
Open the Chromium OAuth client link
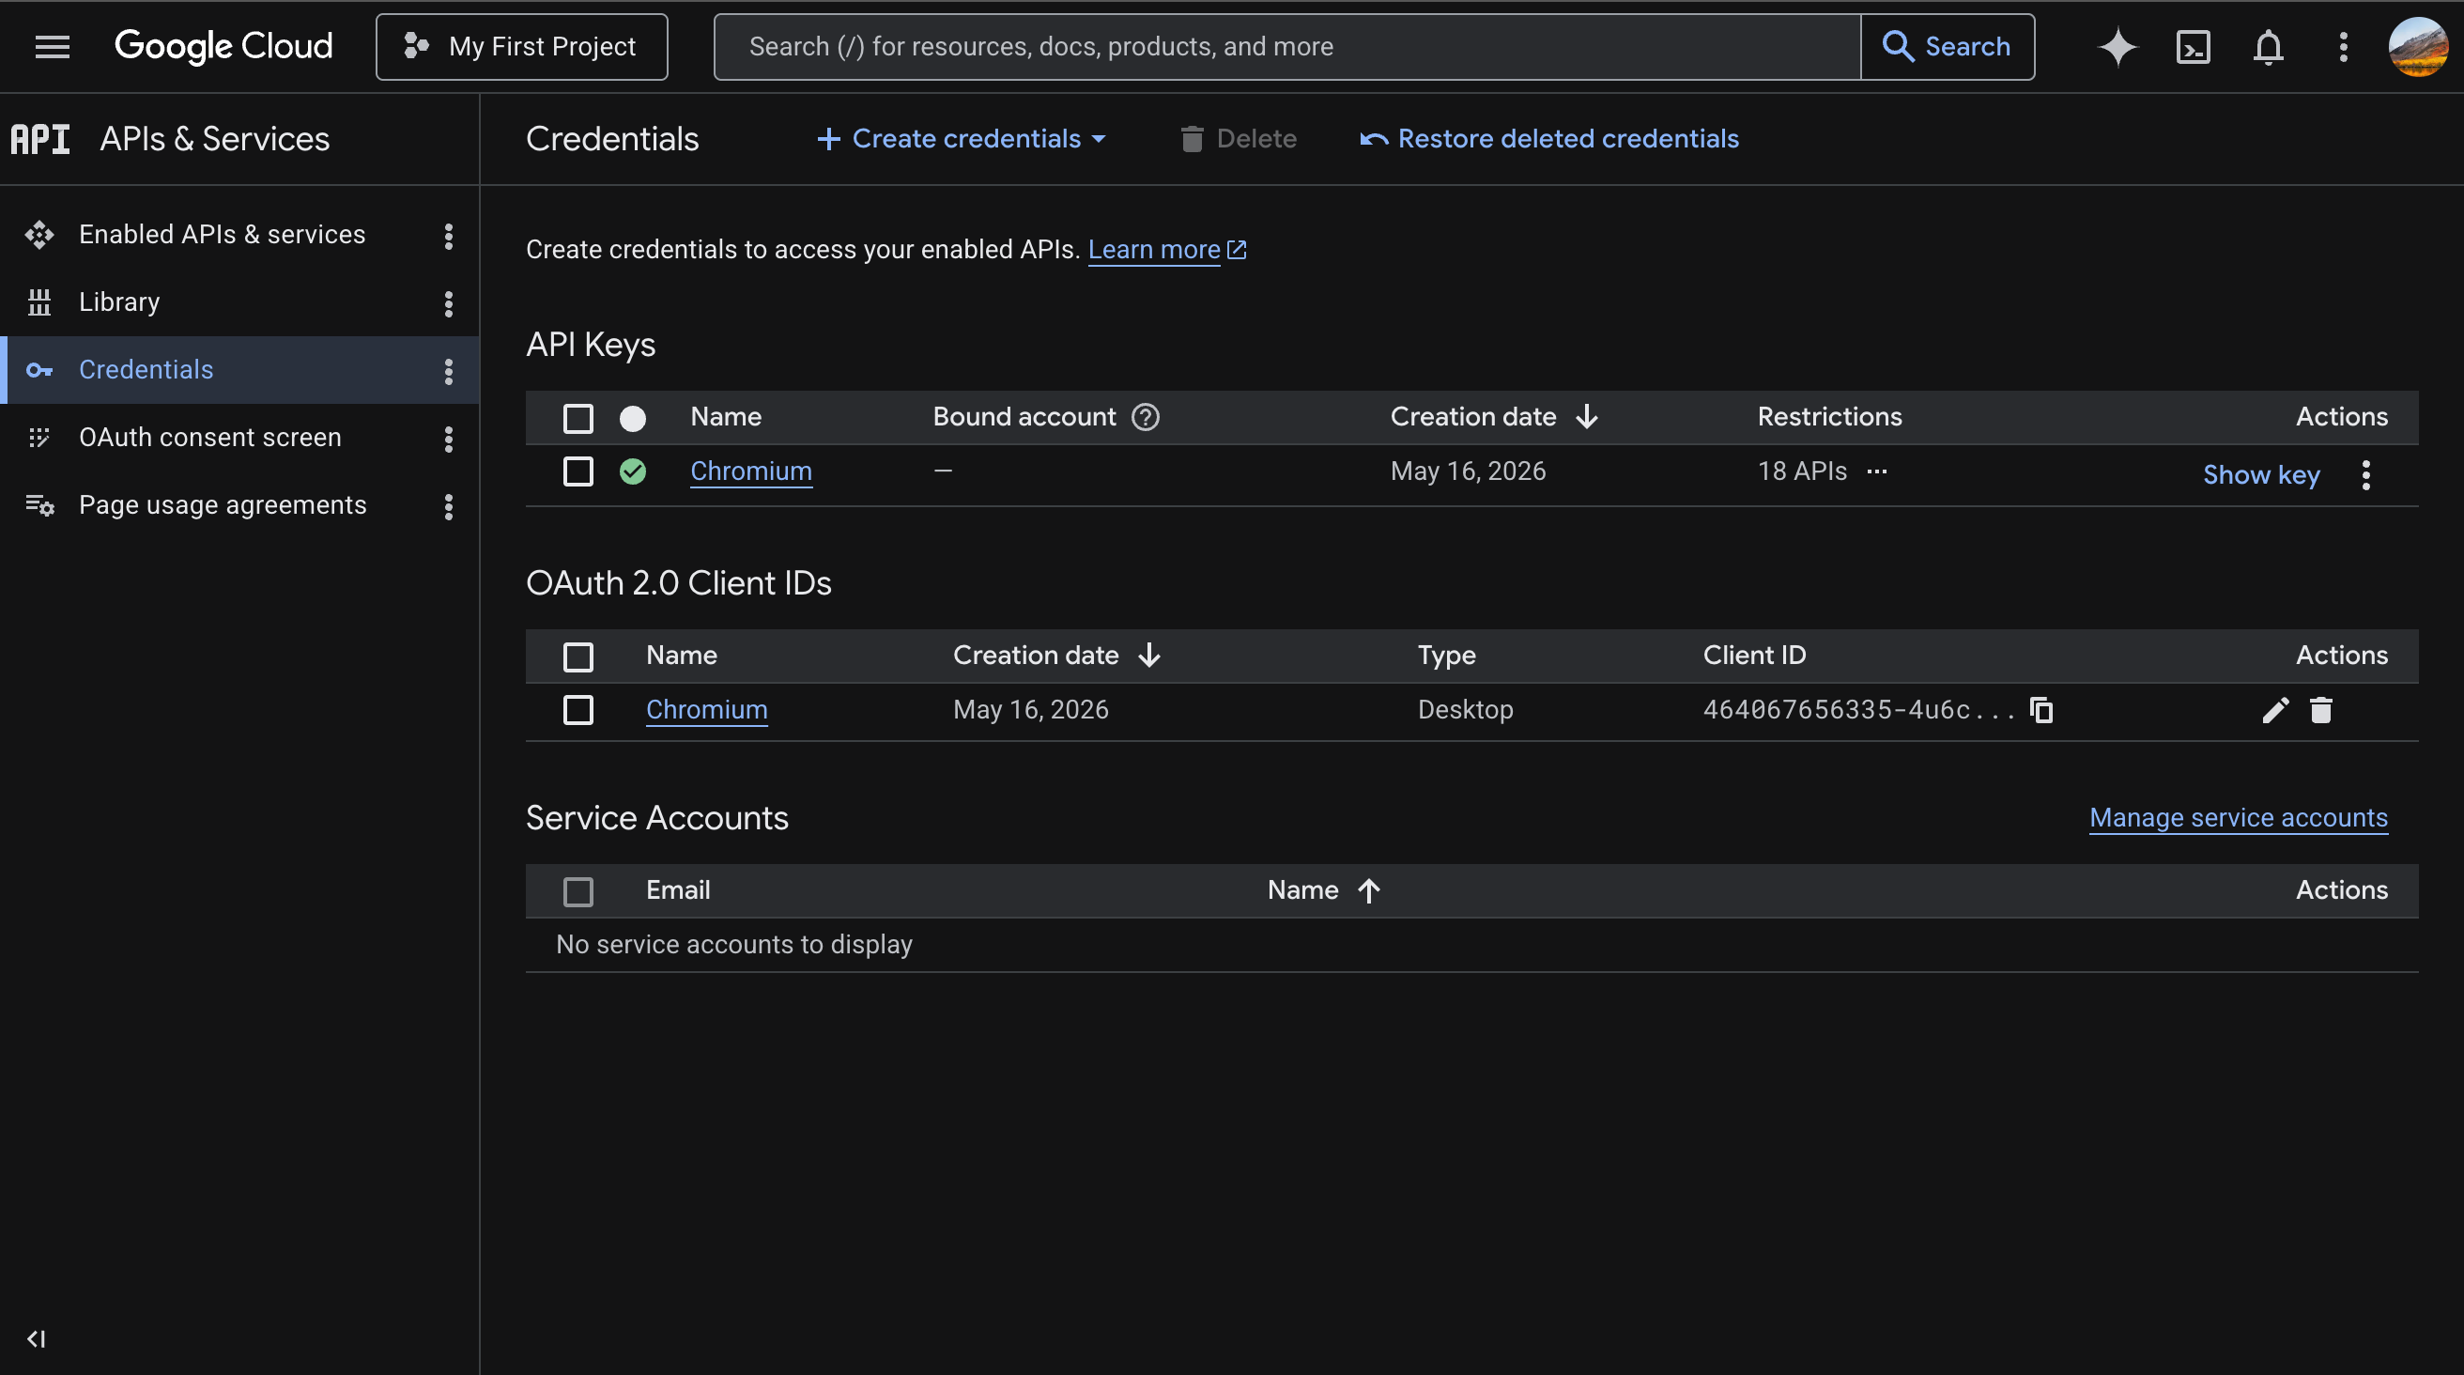tap(707, 710)
